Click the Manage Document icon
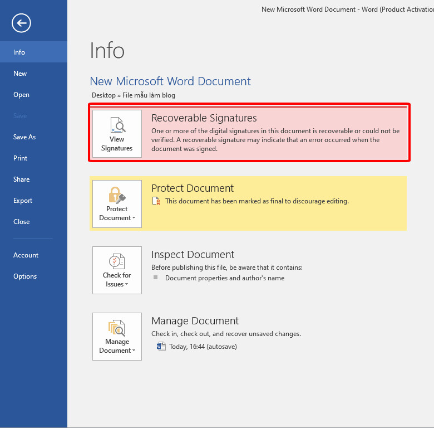Image resolution: width=434 pixels, height=428 pixels. click(x=117, y=327)
